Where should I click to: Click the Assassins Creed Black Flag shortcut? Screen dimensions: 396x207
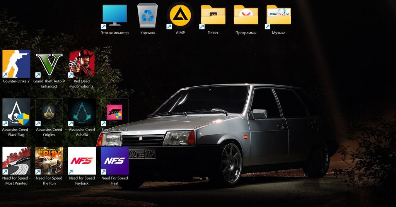[16, 112]
